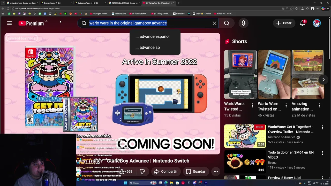Open the 'Separar audios' bookmark
331x186 pixels.
(x=119, y=14)
